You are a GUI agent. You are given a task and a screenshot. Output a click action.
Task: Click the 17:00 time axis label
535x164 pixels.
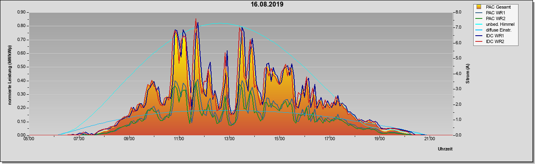coord(329,138)
